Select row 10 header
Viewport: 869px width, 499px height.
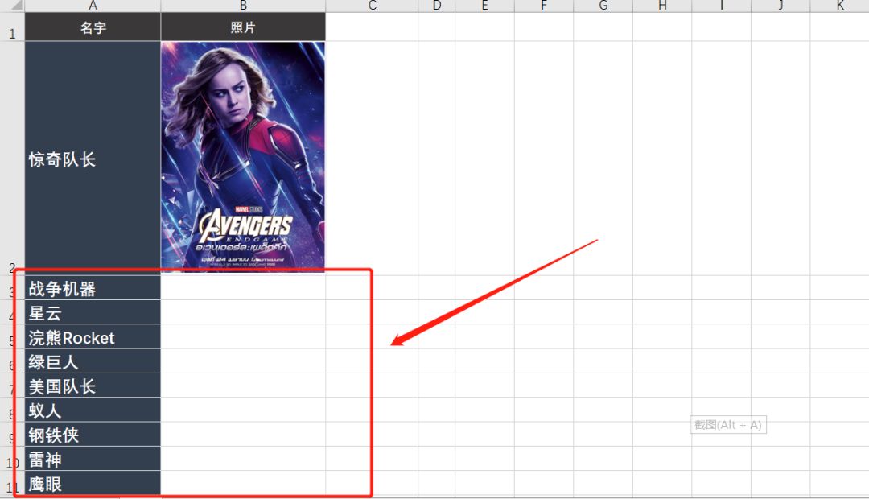tap(12, 459)
